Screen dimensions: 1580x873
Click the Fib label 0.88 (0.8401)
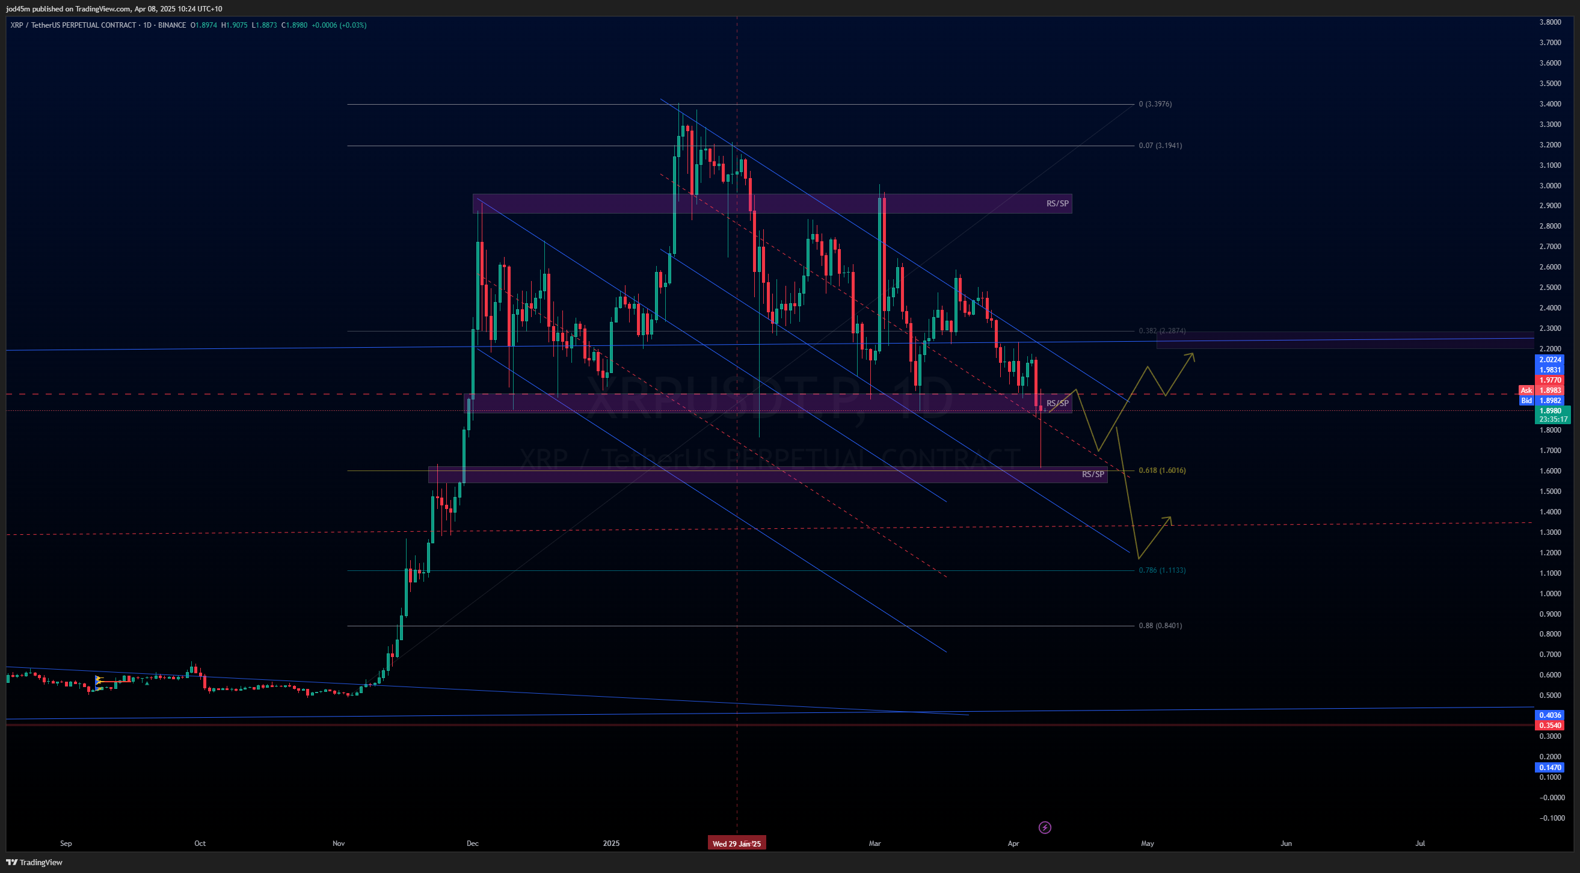pos(1160,626)
